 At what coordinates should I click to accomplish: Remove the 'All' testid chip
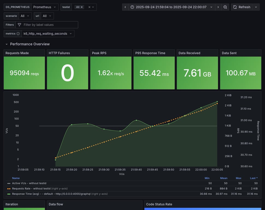coord(82,7)
